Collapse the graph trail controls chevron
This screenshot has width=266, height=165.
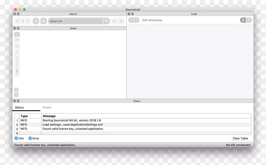tap(17, 34)
